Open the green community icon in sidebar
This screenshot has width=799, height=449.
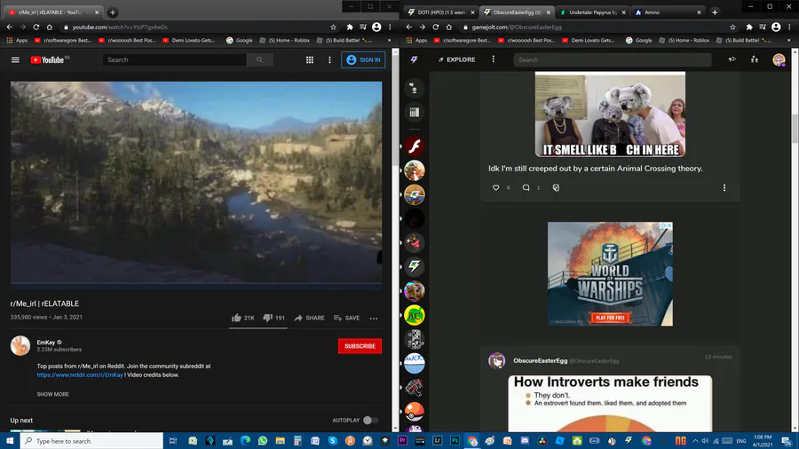point(415,315)
